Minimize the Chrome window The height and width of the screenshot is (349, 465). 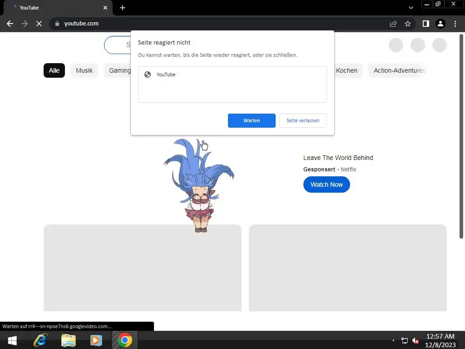[x=427, y=4]
